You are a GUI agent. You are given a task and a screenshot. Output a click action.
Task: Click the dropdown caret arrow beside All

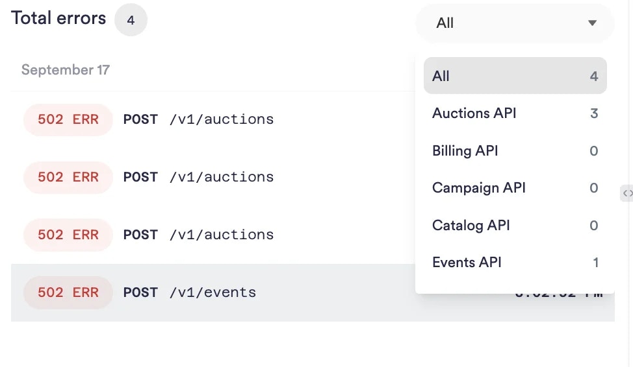(592, 23)
